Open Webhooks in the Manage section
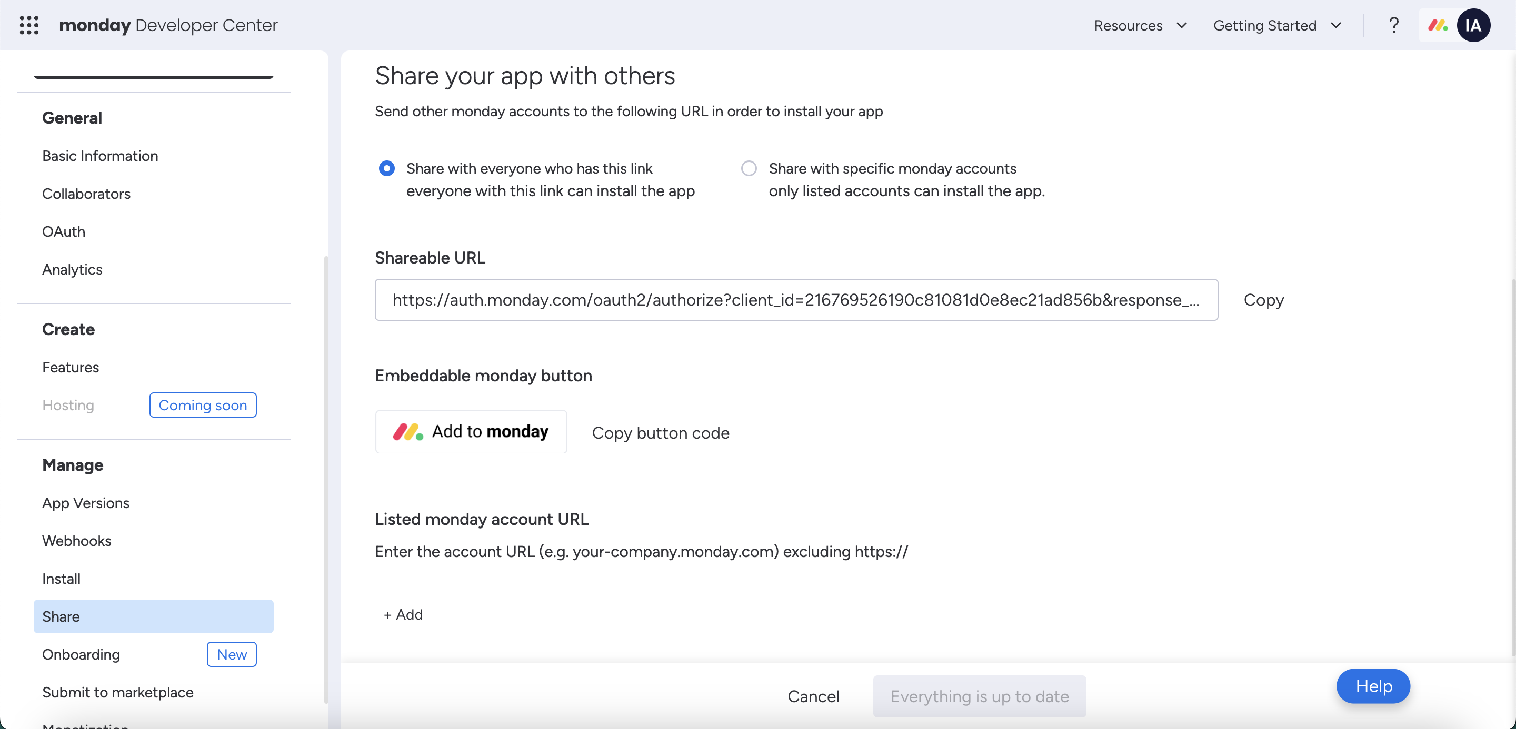This screenshot has height=729, width=1516. pyautogui.click(x=76, y=541)
